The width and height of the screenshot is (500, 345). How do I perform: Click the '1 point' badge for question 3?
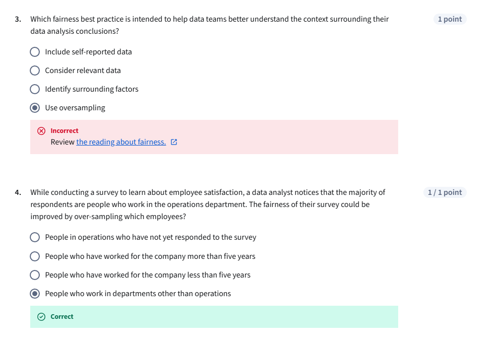click(450, 19)
